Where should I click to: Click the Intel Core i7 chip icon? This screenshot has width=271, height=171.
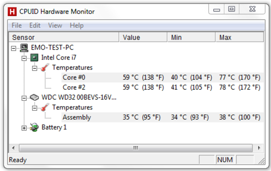coord(34,57)
